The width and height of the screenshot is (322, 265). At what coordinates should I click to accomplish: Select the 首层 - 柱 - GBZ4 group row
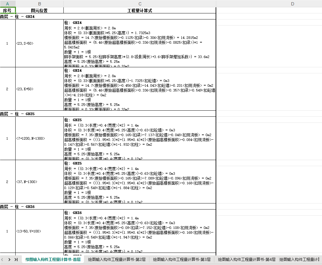click(108, 17)
